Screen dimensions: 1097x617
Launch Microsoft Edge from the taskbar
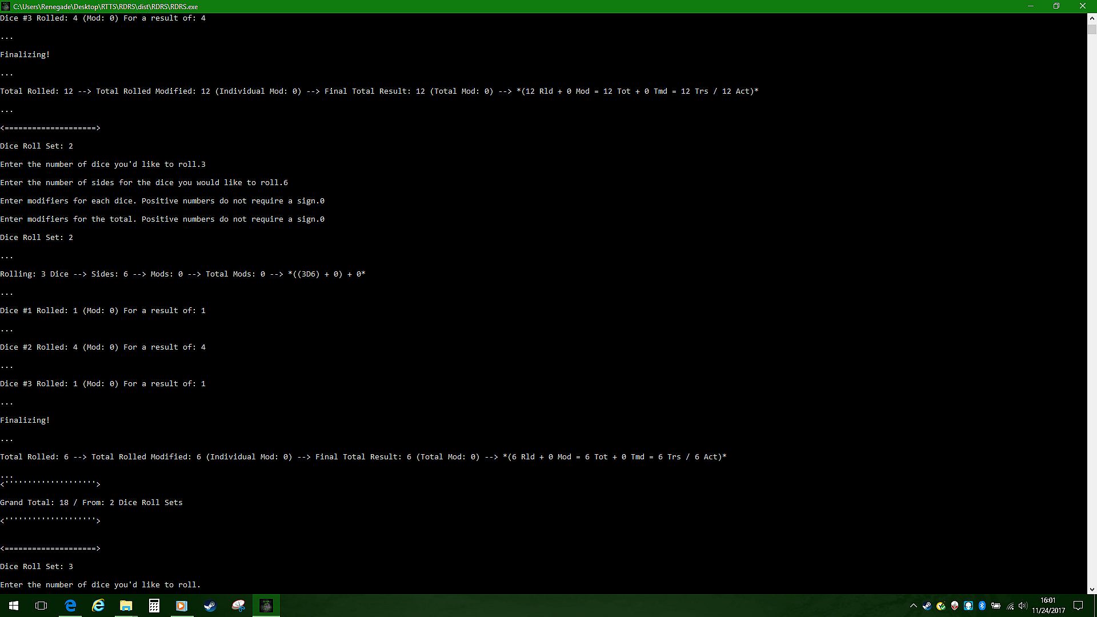[x=70, y=606]
